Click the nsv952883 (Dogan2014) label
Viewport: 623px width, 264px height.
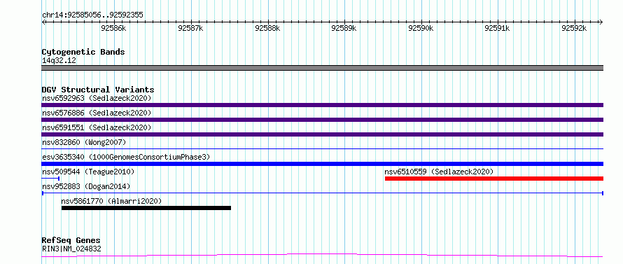[86, 186]
